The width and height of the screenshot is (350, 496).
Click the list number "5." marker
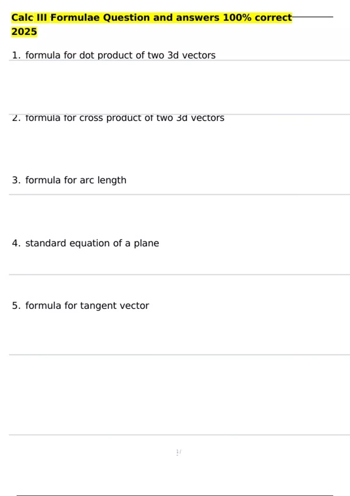16,306
